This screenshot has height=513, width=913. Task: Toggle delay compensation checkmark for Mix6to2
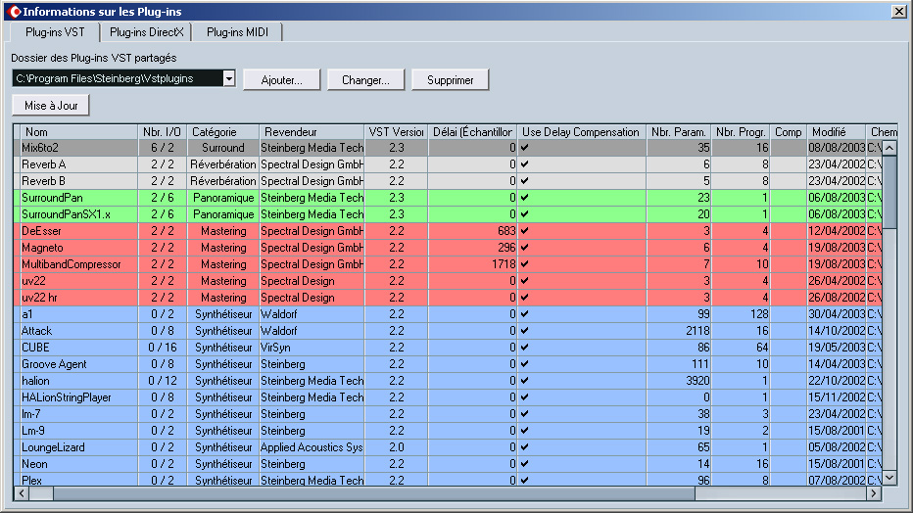tap(526, 148)
